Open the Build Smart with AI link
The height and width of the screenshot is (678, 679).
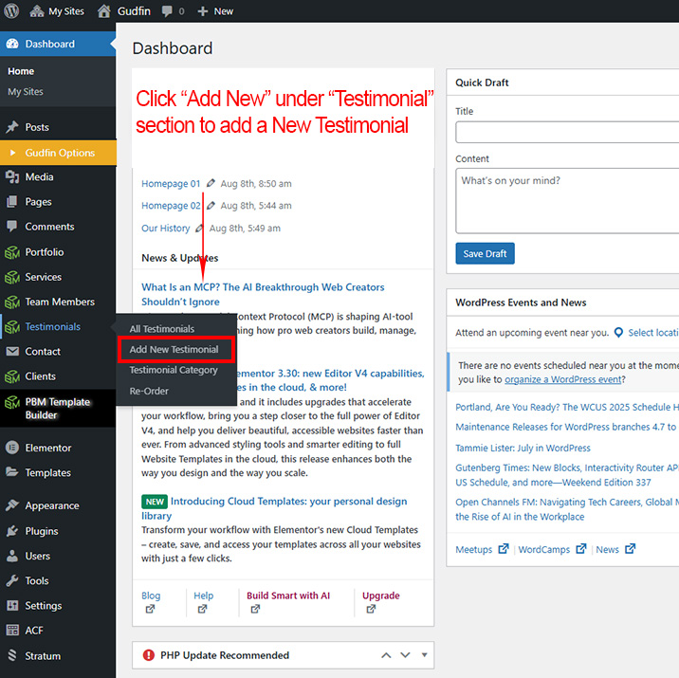click(288, 596)
